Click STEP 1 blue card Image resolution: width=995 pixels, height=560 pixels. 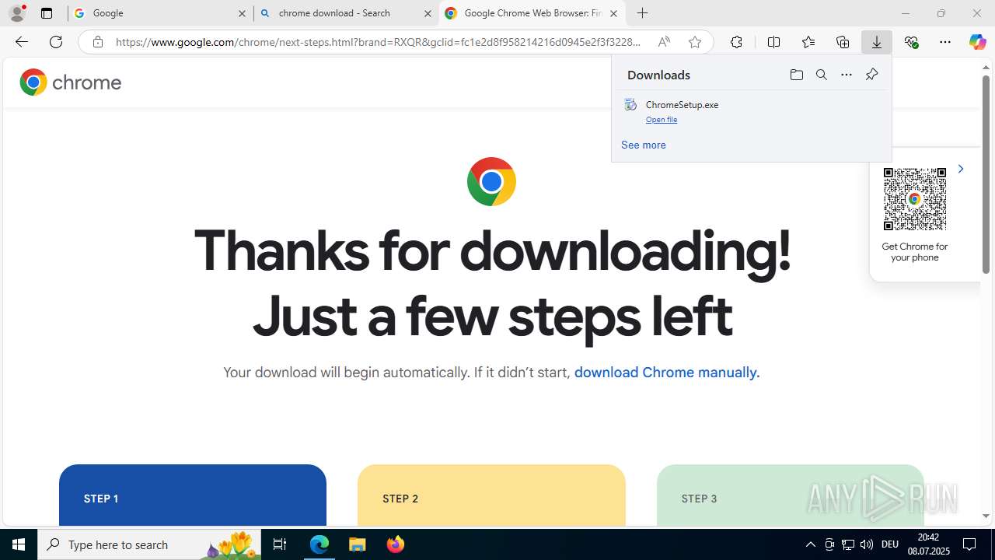(x=193, y=495)
